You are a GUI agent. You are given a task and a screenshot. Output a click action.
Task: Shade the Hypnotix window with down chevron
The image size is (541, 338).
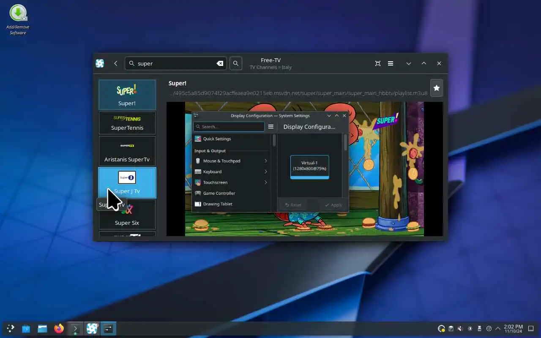[409, 63]
